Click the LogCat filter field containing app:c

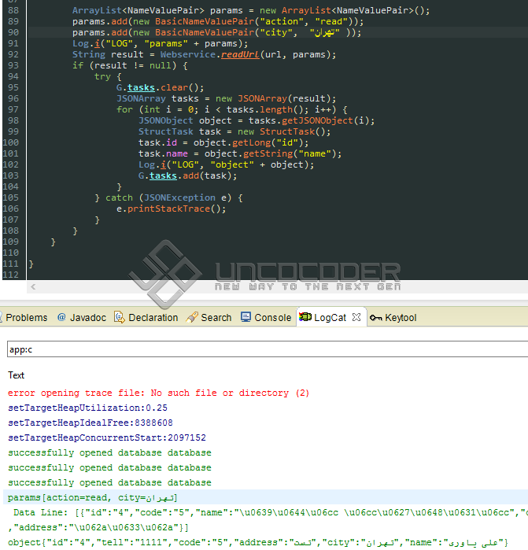[268, 349]
